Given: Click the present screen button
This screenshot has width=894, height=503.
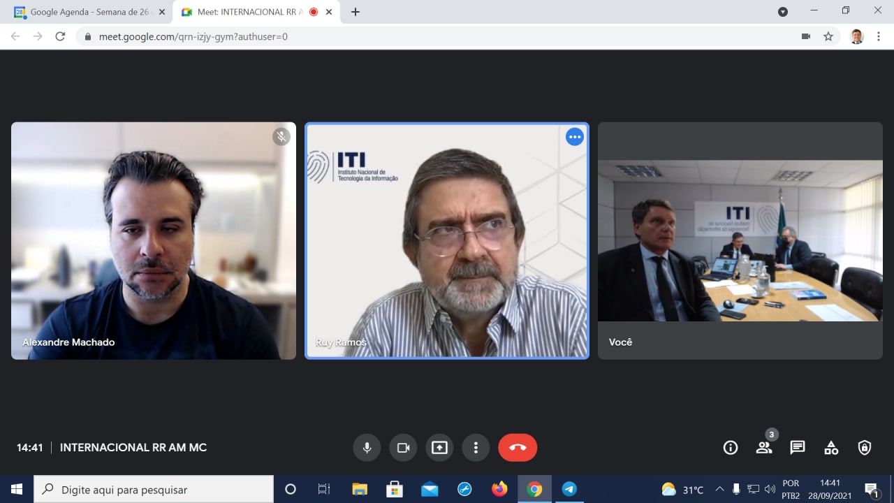Looking at the screenshot, I should pyautogui.click(x=439, y=448).
